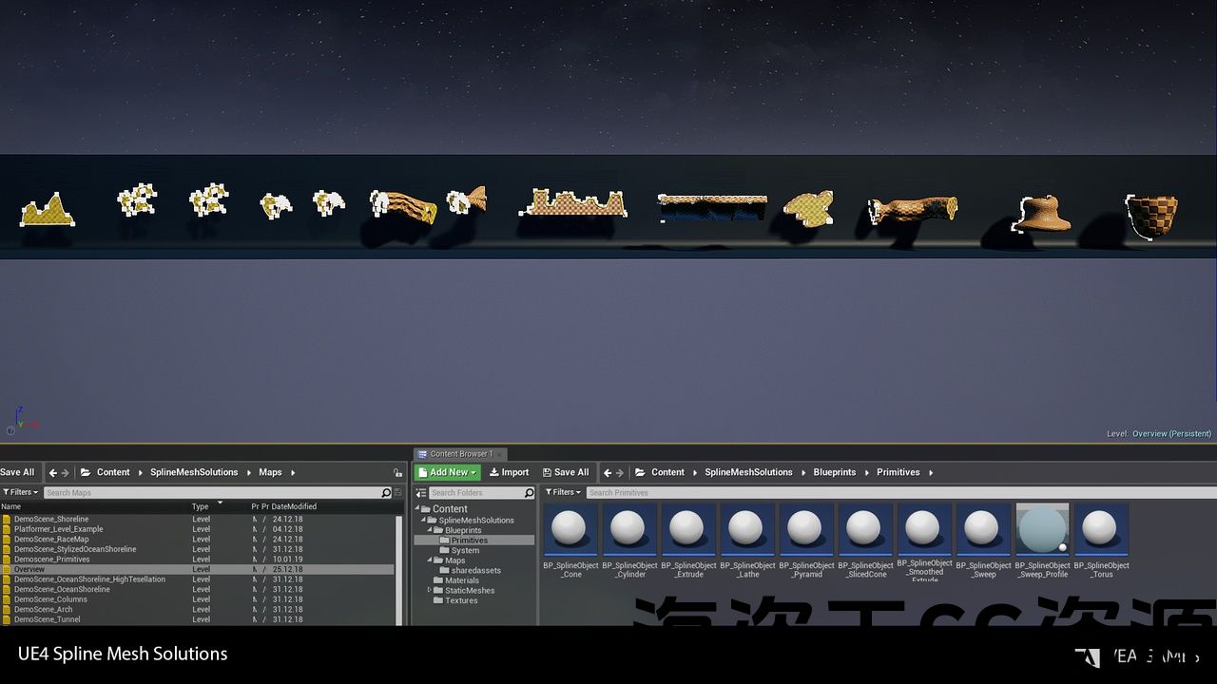Viewport: 1217px width, 684px height.
Task: Switch to the Content Browser 1 tab
Action: pyautogui.click(x=460, y=454)
